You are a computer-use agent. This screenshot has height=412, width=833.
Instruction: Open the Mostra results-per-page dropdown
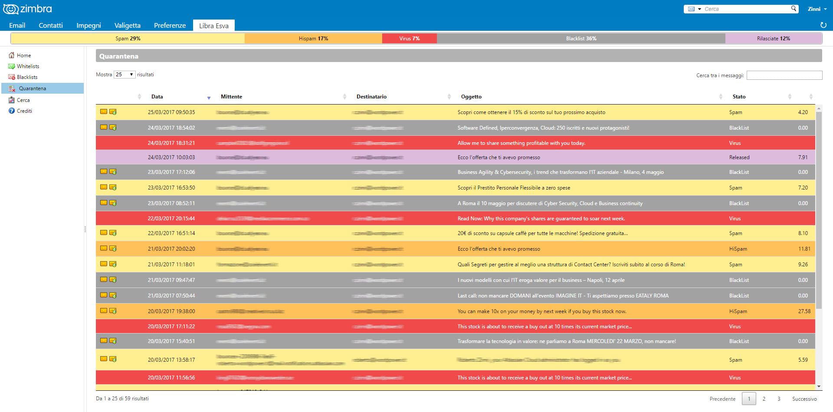[x=125, y=75]
